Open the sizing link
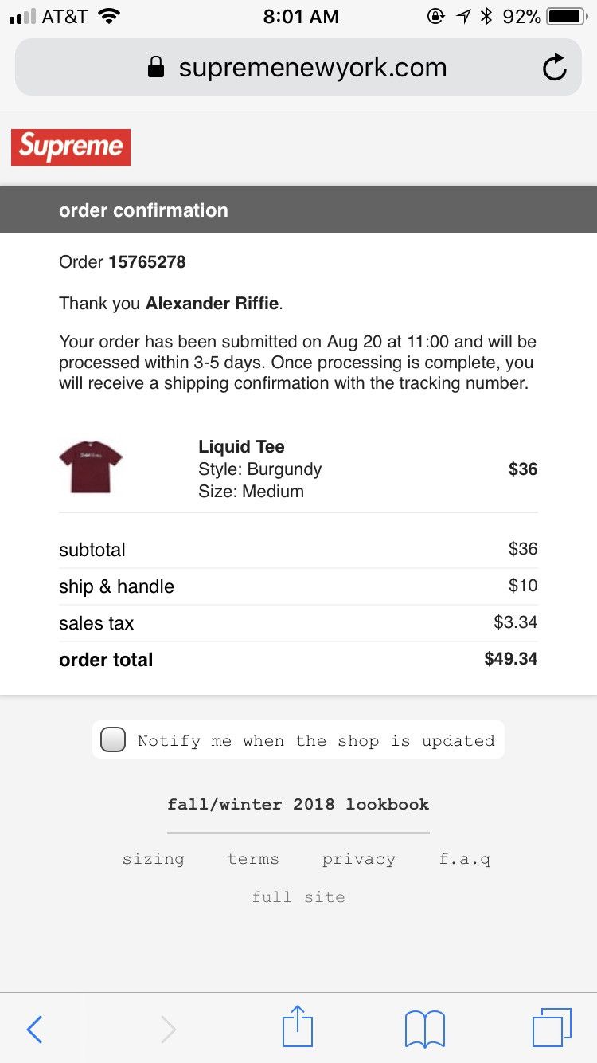Viewport: 597px width, 1063px height. point(153,859)
